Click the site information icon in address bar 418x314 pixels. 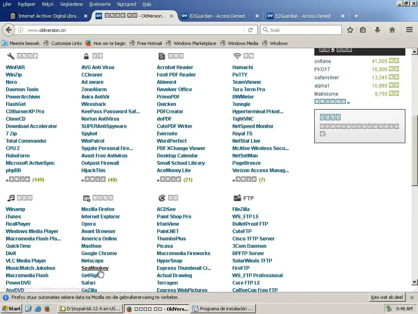[x=20, y=30]
